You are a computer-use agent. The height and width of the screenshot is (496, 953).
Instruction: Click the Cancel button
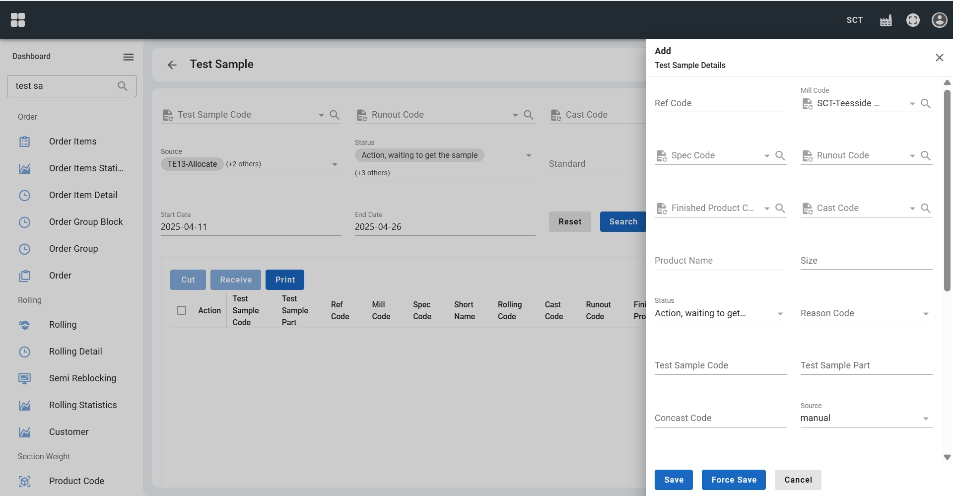[798, 480]
